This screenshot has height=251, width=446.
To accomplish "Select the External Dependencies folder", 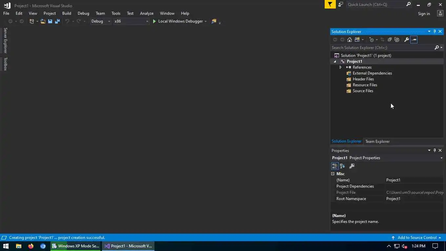I will [372, 73].
